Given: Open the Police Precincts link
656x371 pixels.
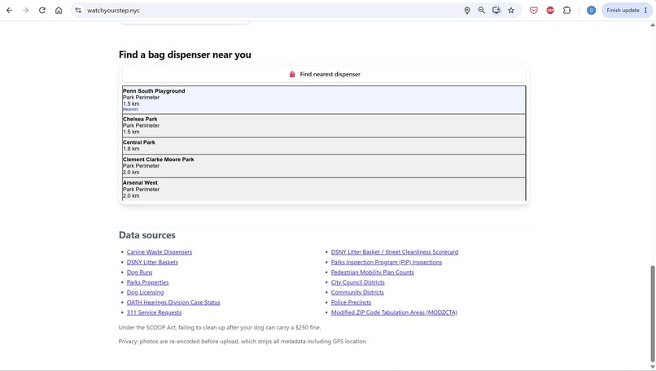Looking at the screenshot, I should tap(351, 303).
